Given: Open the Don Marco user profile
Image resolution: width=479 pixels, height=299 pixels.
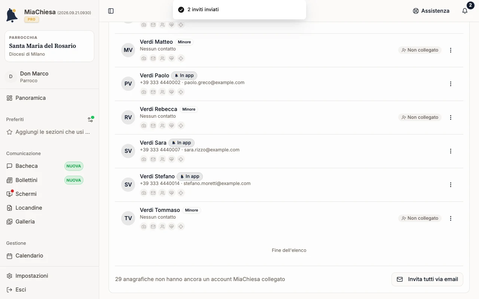Looking at the screenshot, I should click(49, 77).
